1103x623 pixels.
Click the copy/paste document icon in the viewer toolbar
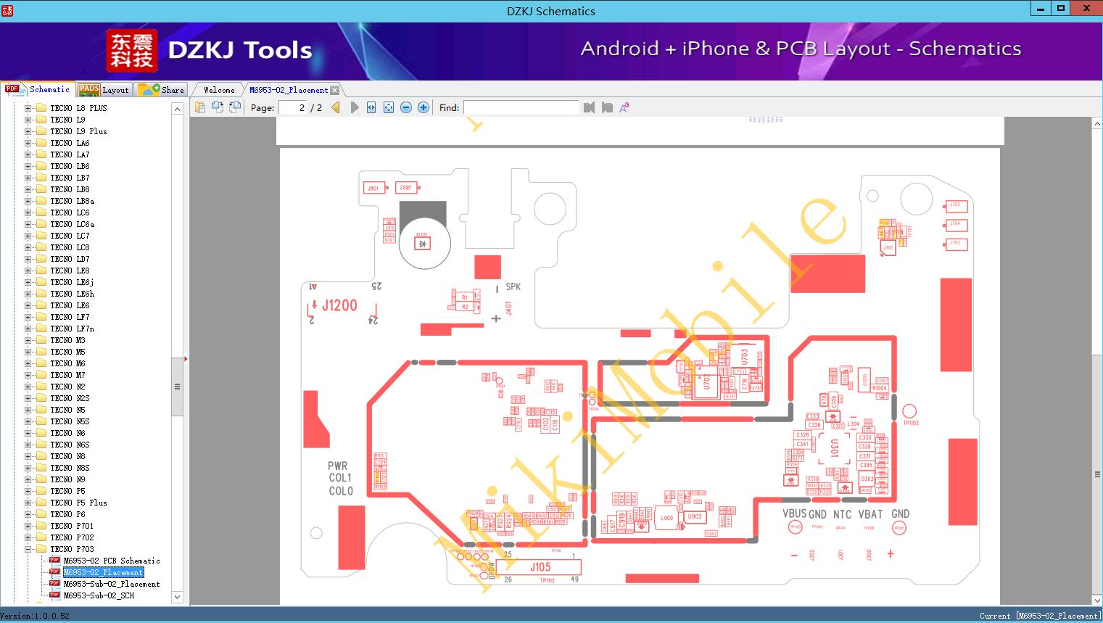point(199,107)
